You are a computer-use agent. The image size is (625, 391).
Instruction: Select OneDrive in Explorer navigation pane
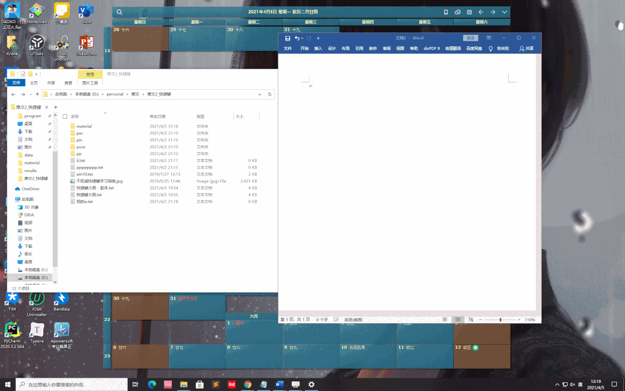coord(27,189)
